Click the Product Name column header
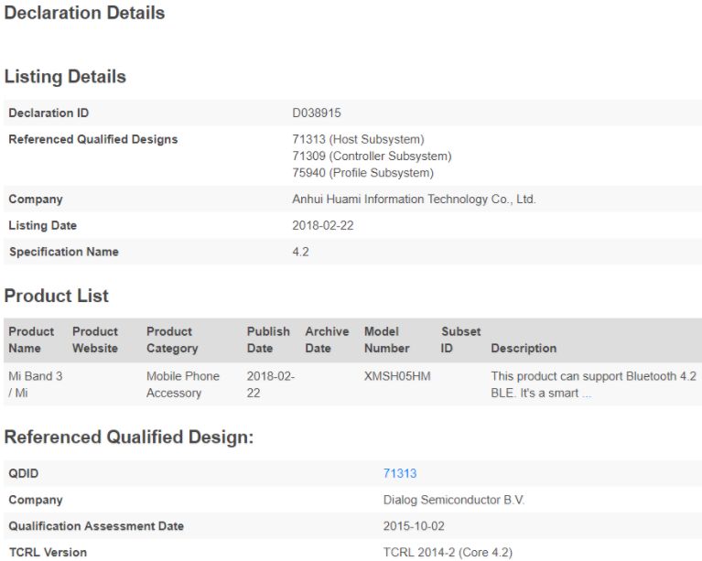This screenshot has width=702, height=561. coord(31,340)
